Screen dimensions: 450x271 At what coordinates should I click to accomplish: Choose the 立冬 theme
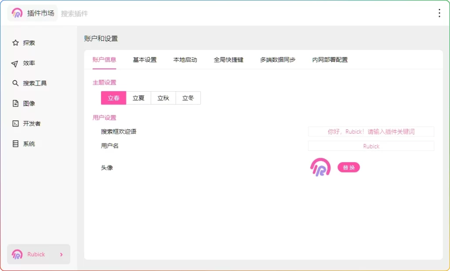[x=188, y=98]
